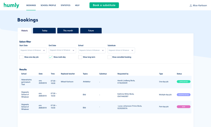This screenshot has width=211, height=127.
Task: Select the This month tab
Action: coord(68,31)
